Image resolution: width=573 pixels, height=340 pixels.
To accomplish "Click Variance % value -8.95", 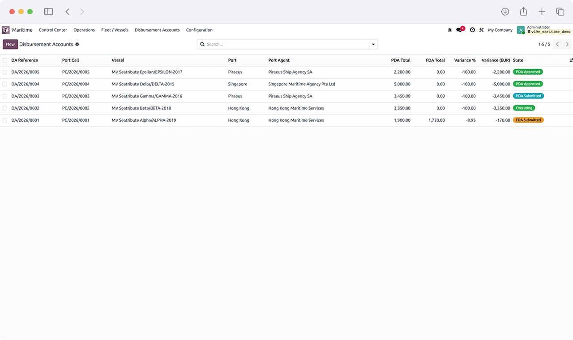I will 470,120.
